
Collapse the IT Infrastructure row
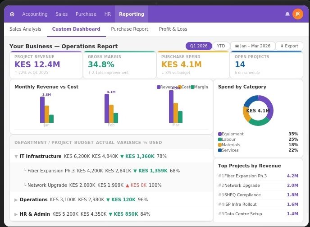[x=16, y=157]
